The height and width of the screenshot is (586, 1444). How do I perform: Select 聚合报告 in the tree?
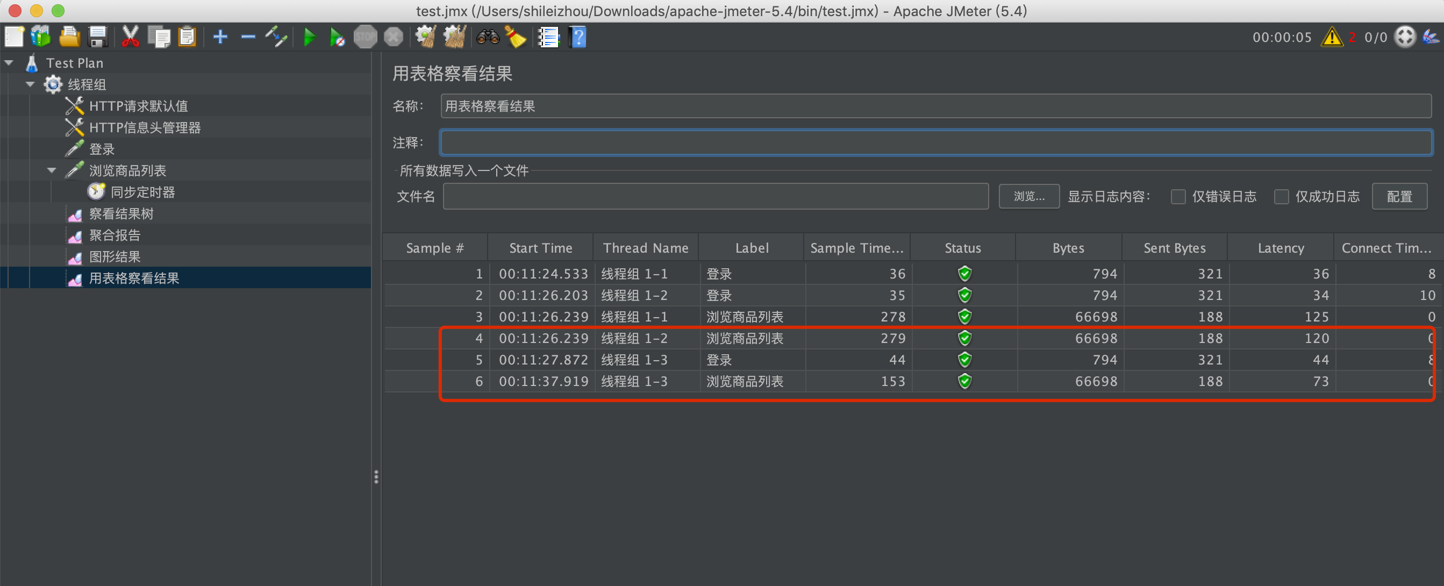pyautogui.click(x=115, y=235)
